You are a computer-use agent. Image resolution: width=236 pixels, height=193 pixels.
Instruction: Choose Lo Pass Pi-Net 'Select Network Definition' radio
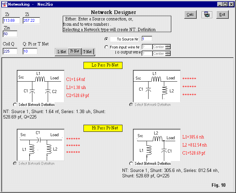point(15,105)
